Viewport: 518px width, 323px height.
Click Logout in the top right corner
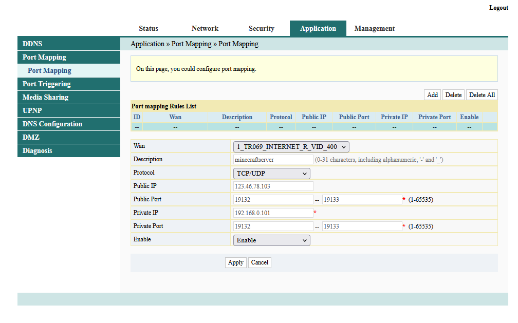[x=498, y=8]
